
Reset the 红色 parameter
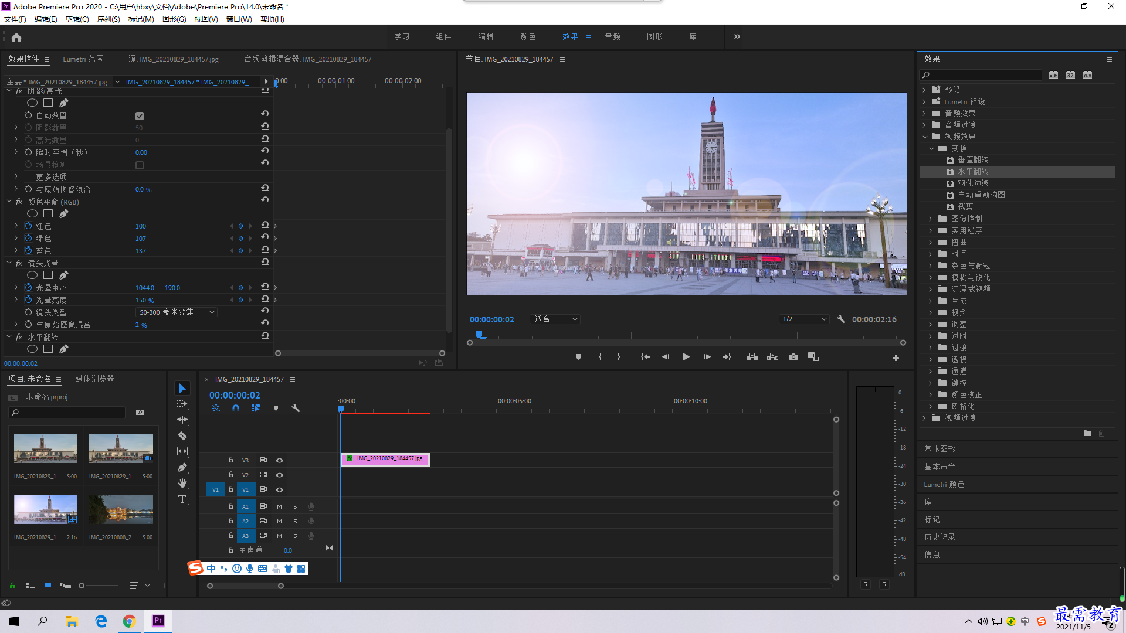[x=265, y=225]
